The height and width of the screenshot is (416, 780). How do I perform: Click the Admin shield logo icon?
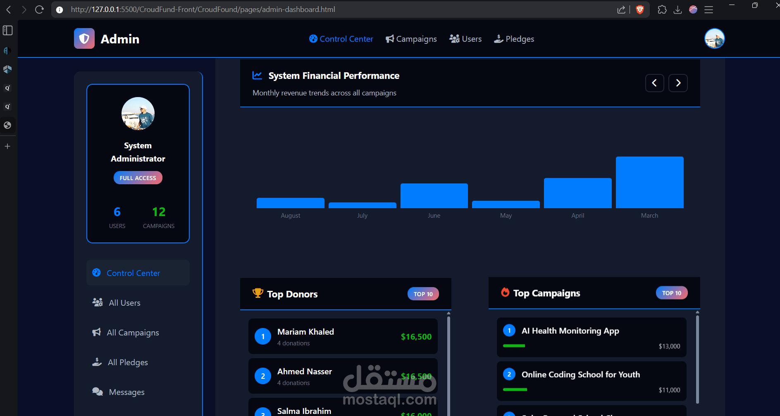(x=84, y=38)
